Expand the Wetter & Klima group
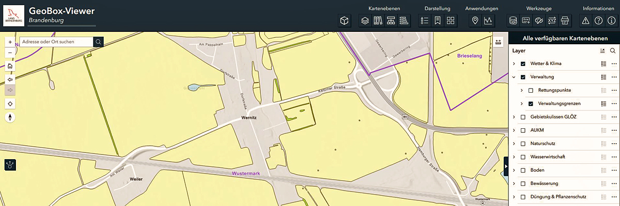The width and height of the screenshot is (620, 206). click(514, 64)
